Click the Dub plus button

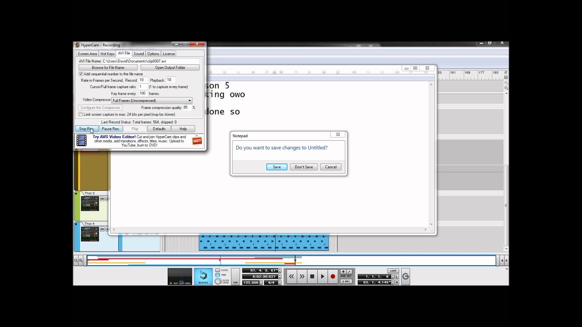pyautogui.click(x=343, y=272)
